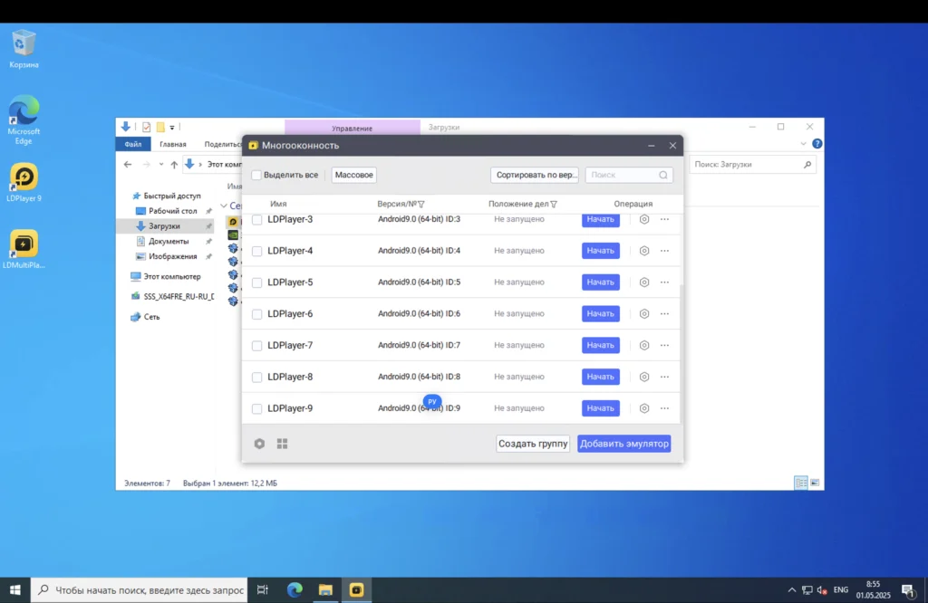Tick the checkbox for LDPlayer-3
The image size is (928, 603).
[x=256, y=220]
